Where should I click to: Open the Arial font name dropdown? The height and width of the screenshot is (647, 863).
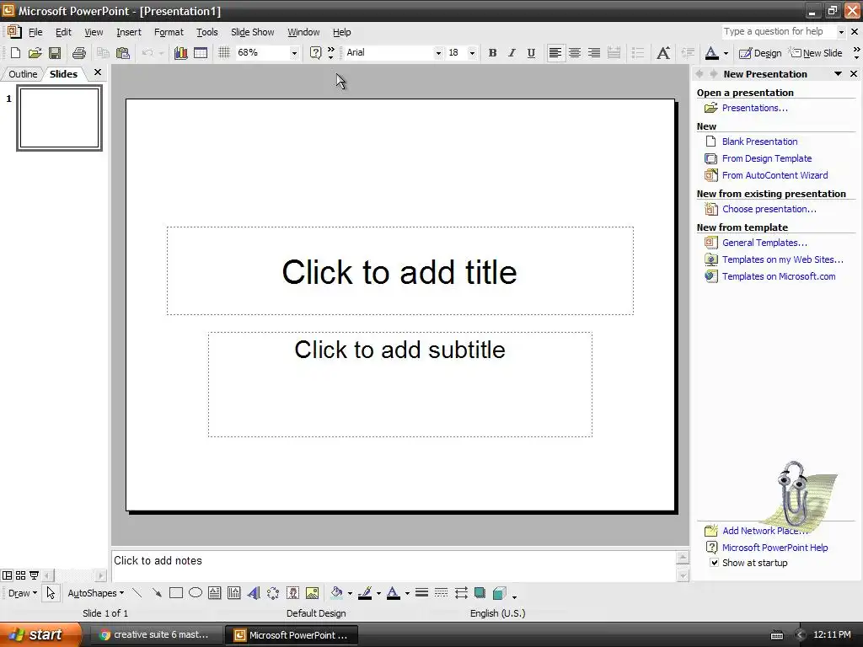pyautogui.click(x=438, y=53)
